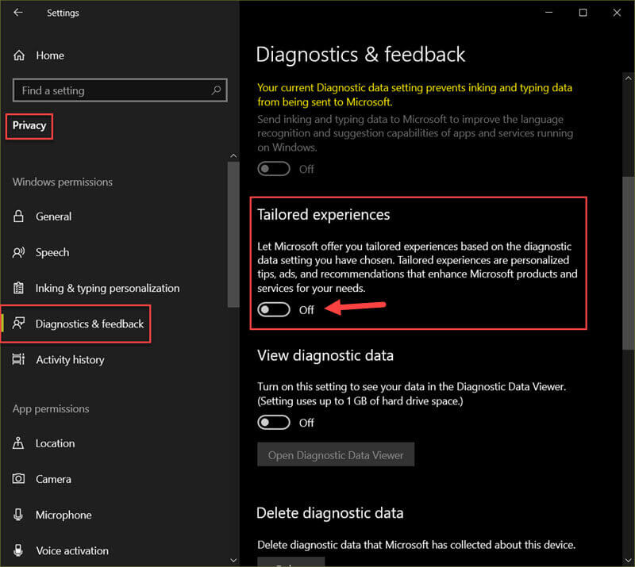The width and height of the screenshot is (635, 567).
Task: Click the Inking & typing clipboard icon
Action: [x=18, y=288]
